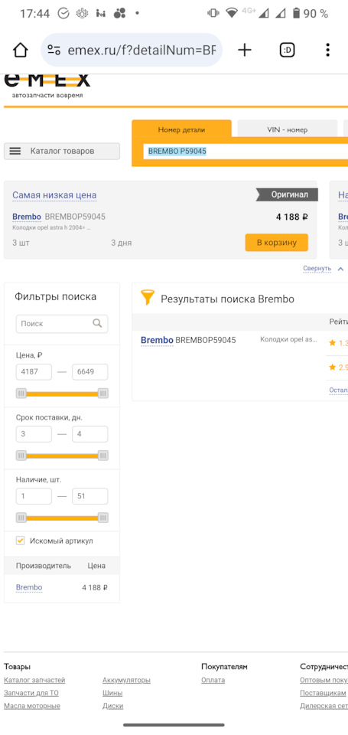This screenshot has width=348, height=735.
Task: Open a new browser tab
Action: point(245,50)
